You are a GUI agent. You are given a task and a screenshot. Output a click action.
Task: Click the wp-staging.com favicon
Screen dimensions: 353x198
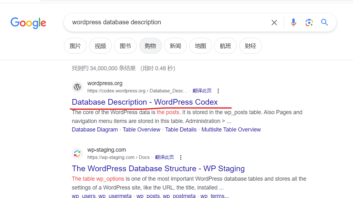pyautogui.click(x=77, y=154)
